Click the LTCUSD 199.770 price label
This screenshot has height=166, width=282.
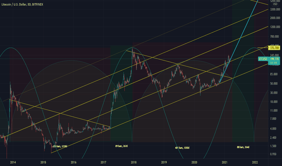click(269, 59)
